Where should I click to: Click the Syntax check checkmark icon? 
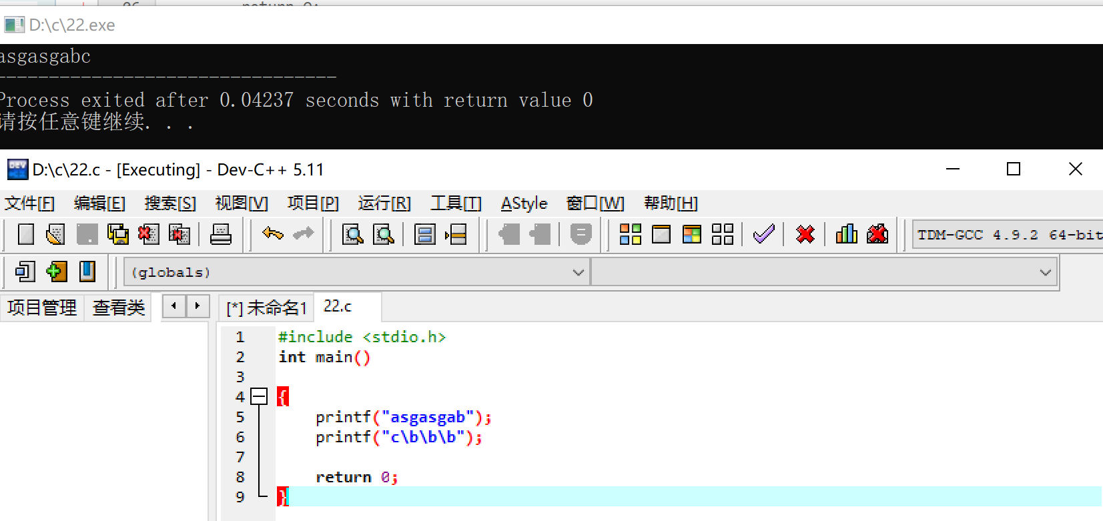pos(764,234)
